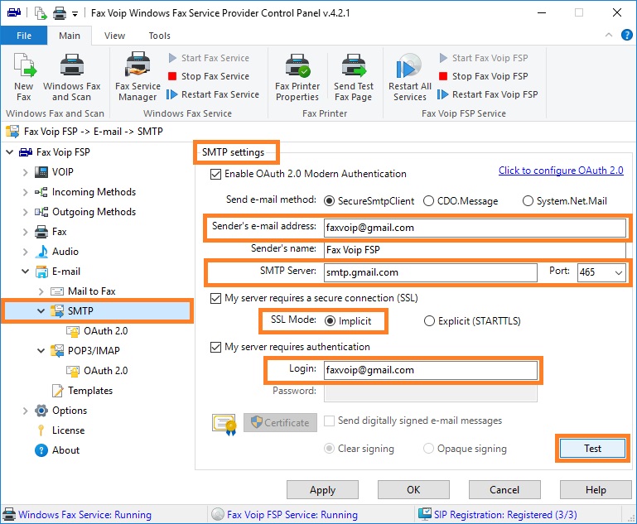Screen dimensions: 637x524
Task: Open help with the question-mark icon
Action: point(626,36)
